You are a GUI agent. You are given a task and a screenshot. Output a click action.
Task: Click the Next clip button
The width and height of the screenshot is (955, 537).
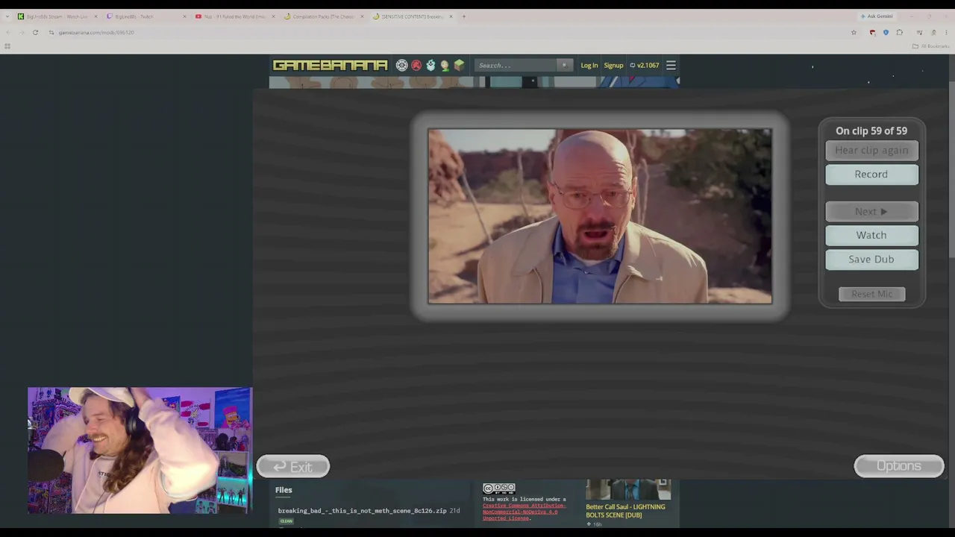(871, 211)
